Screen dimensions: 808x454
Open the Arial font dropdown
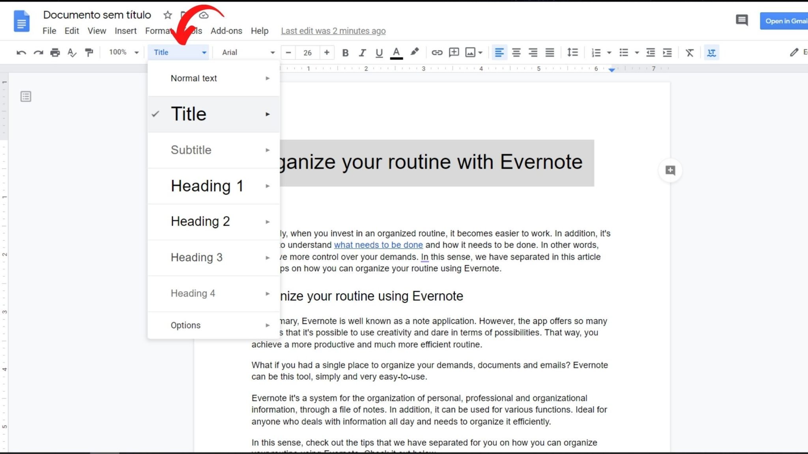pos(248,52)
